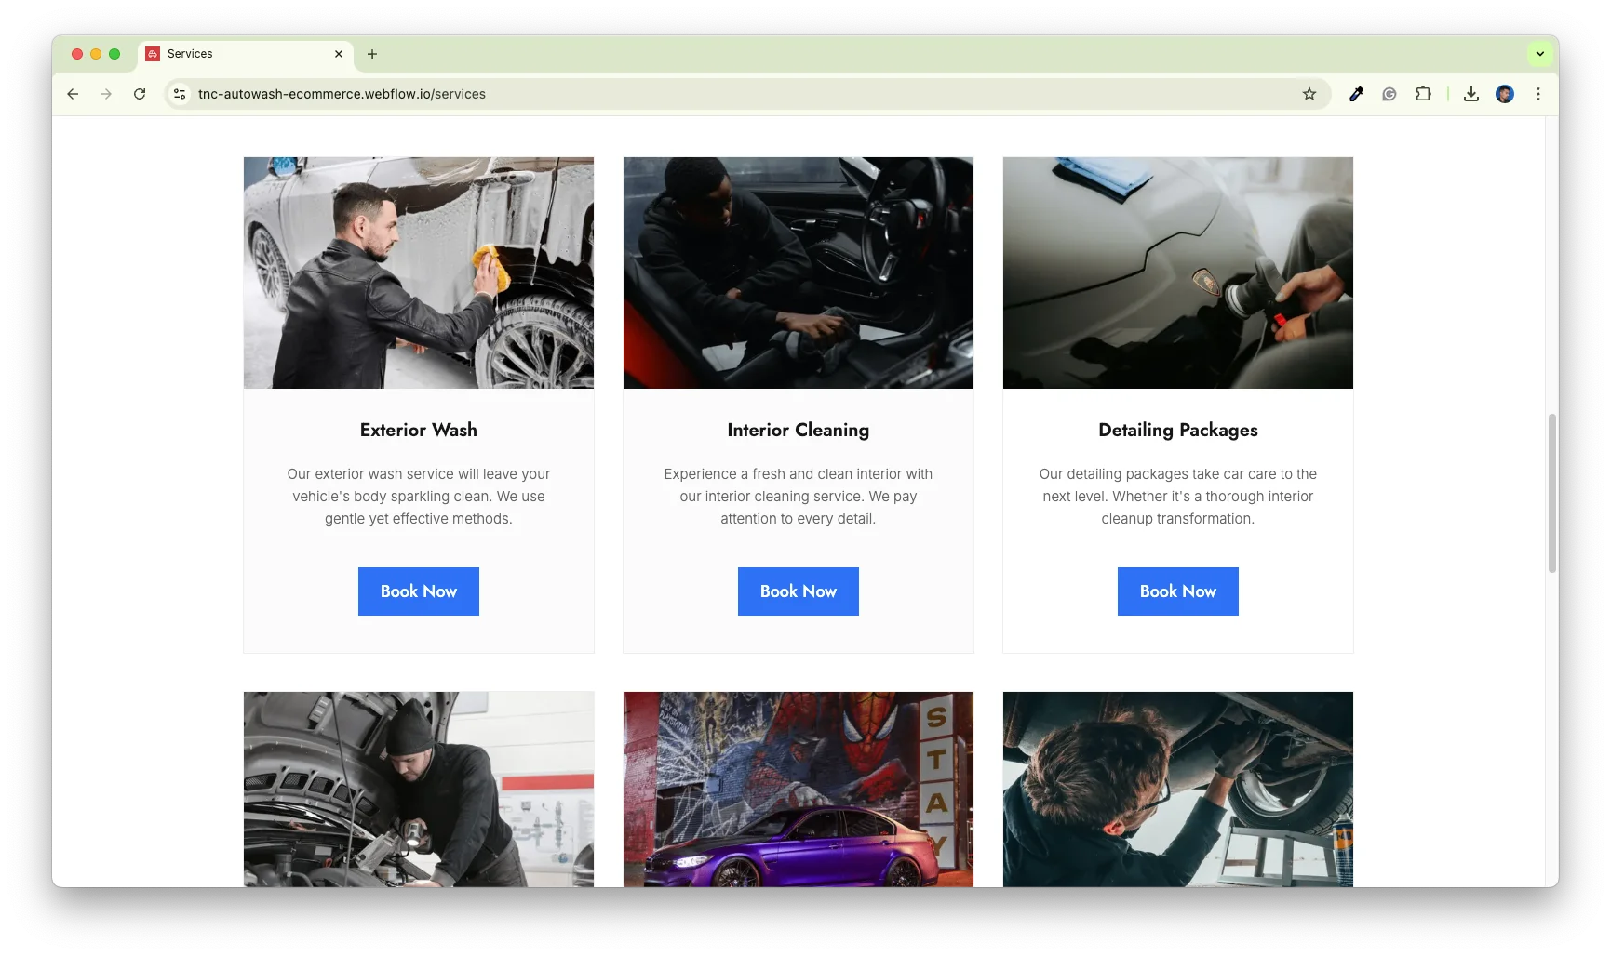
Task: Bookmark this page with the star icon
Action: [1309, 94]
